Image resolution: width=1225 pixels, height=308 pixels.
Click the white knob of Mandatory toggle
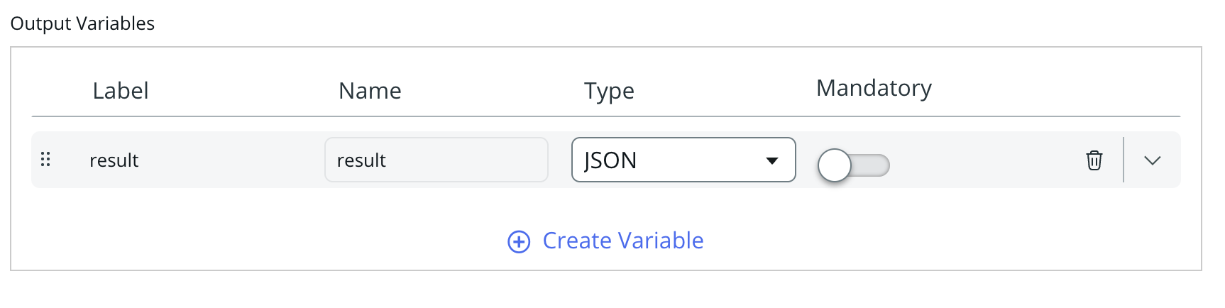(835, 165)
